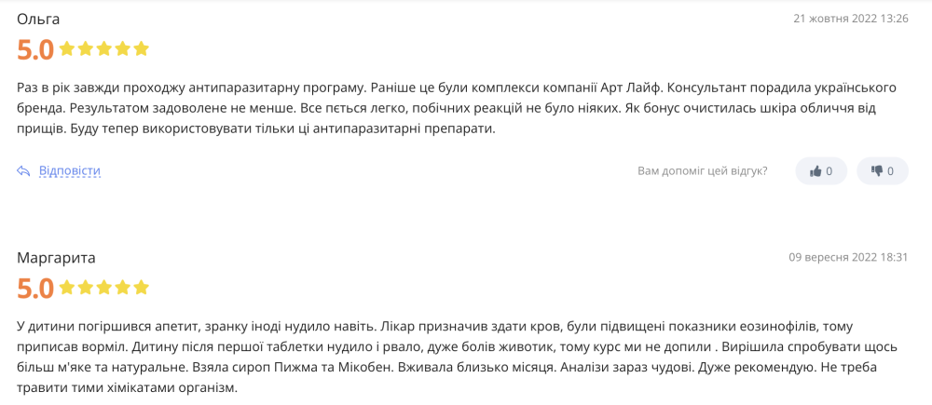Click the date 21 жовтня 2022 13:26

click(x=851, y=19)
